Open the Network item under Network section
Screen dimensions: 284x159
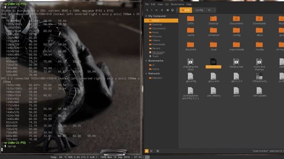coord(157,78)
